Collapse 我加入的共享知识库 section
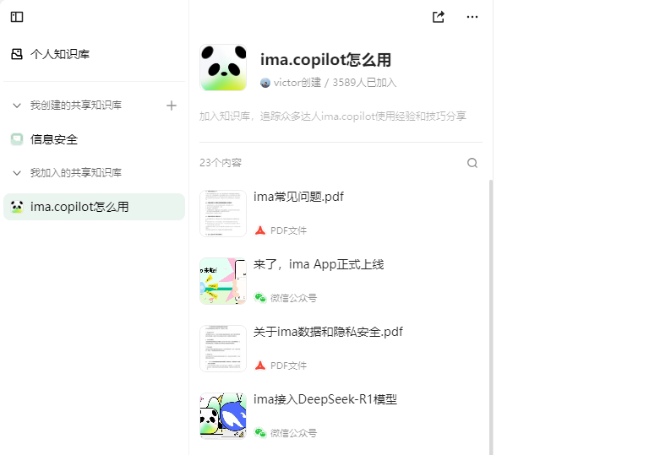This screenshot has width=660, height=455. click(17, 173)
